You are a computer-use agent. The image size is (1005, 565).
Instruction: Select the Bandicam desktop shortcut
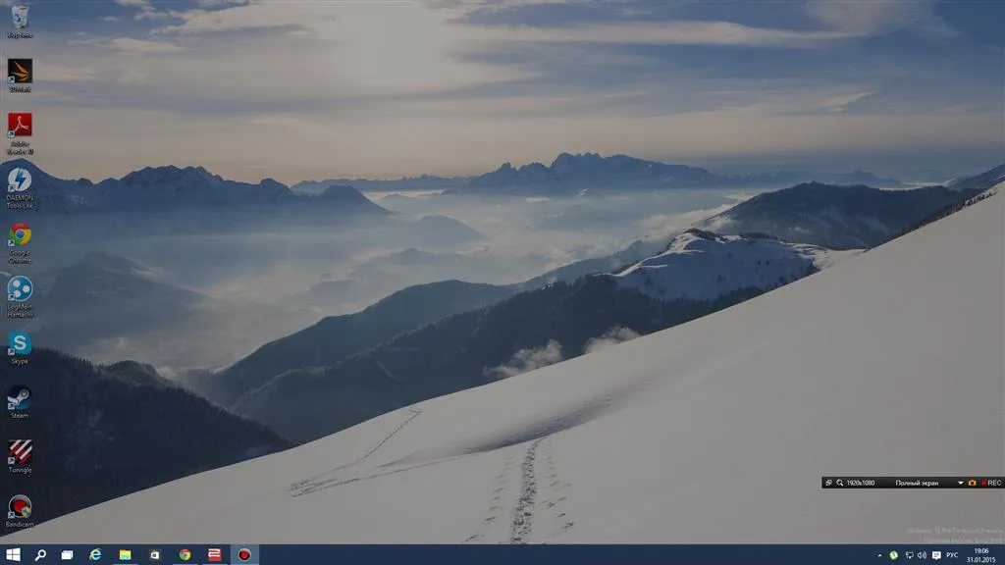pos(20,510)
